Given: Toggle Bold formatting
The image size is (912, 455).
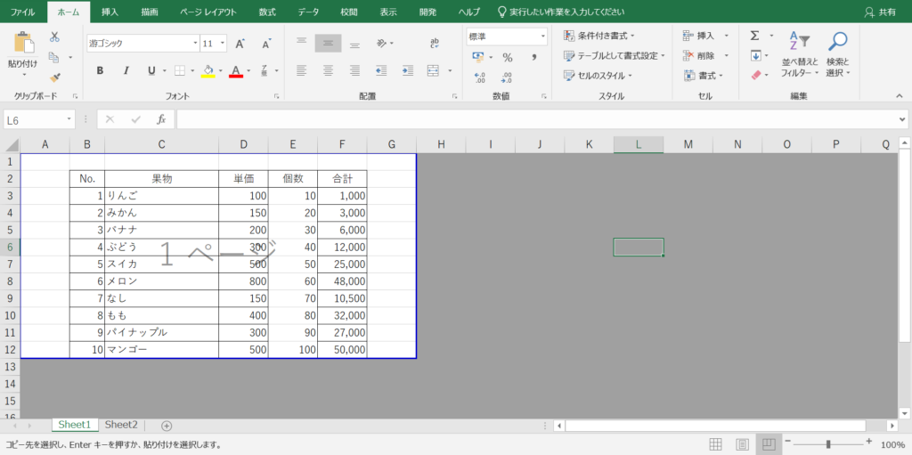Looking at the screenshot, I should [x=100, y=70].
